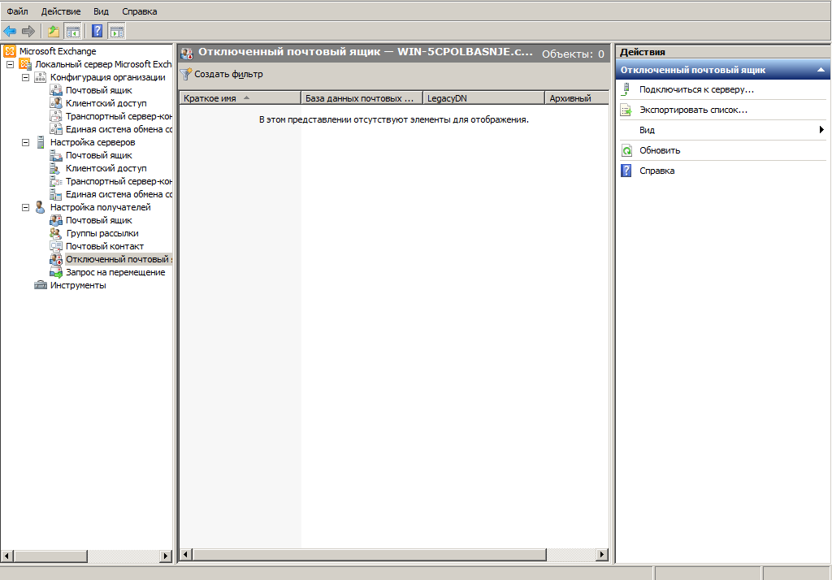
Task: Open the Справка menu in menu bar
Action: [x=140, y=11]
